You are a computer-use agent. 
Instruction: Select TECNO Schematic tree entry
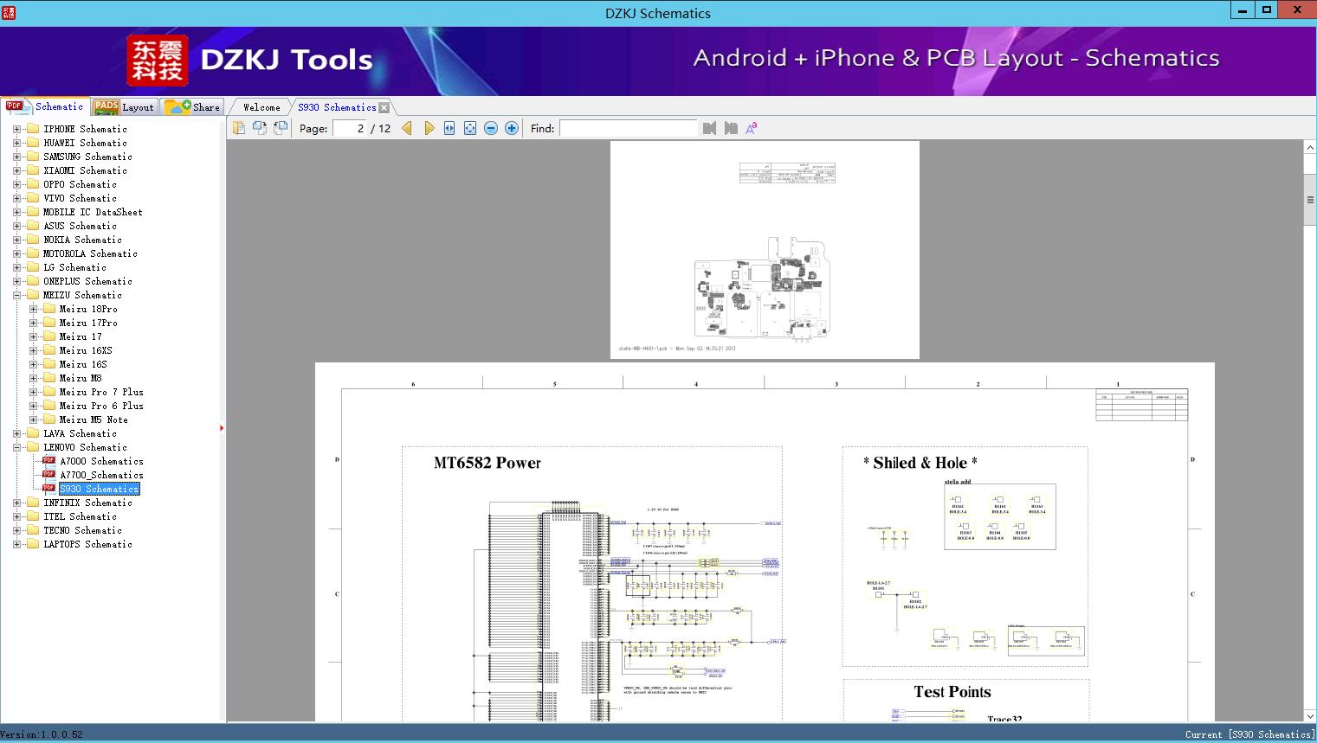82,530
